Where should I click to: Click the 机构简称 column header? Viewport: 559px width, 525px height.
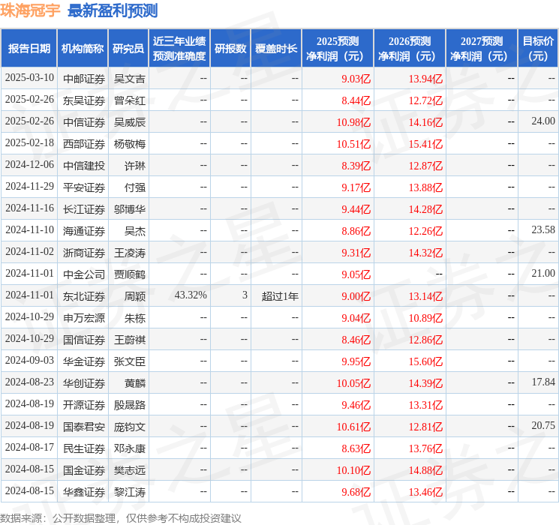(83, 49)
